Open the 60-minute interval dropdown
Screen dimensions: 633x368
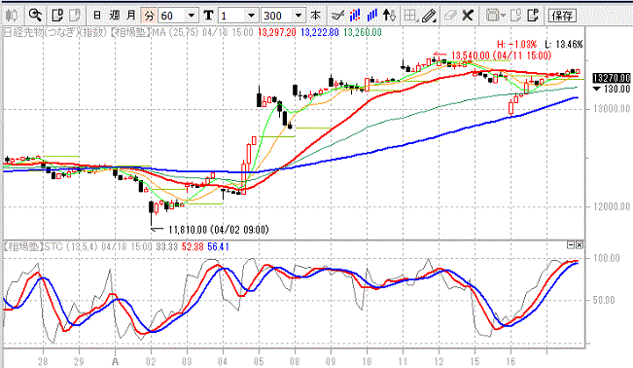pyautogui.click(x=192, y=16)
